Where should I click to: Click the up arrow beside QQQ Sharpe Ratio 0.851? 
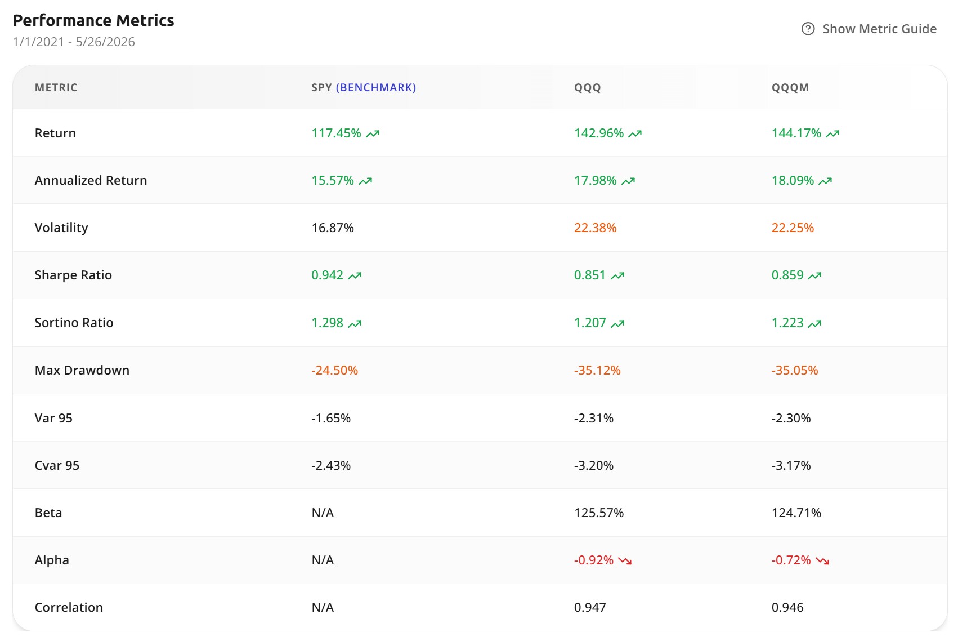click(x=617, y=275)
